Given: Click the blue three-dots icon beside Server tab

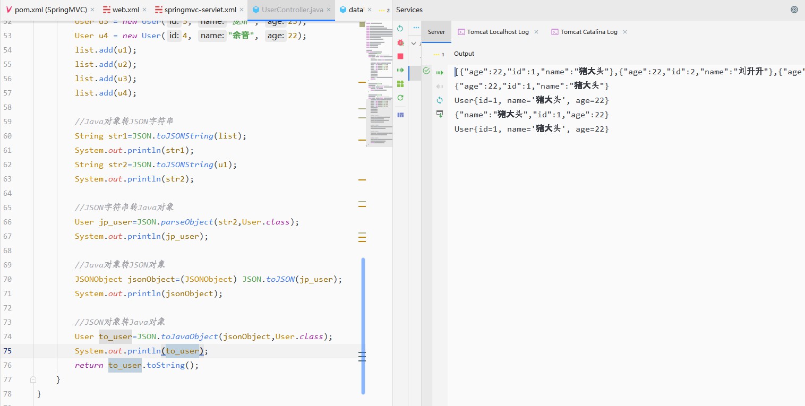Looking at the screenshot, I should (x=416, y=28).
